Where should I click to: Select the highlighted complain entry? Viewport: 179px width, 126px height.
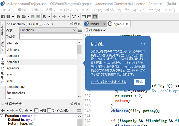click(42, 62)
